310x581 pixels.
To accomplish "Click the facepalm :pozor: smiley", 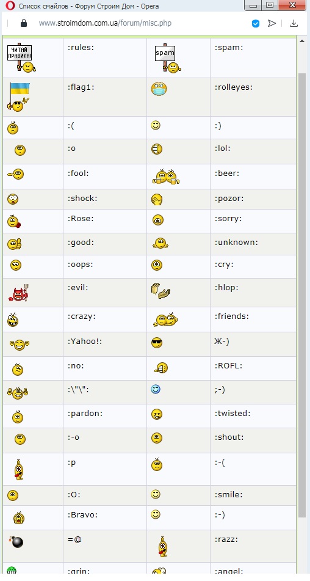I will 157,200.
